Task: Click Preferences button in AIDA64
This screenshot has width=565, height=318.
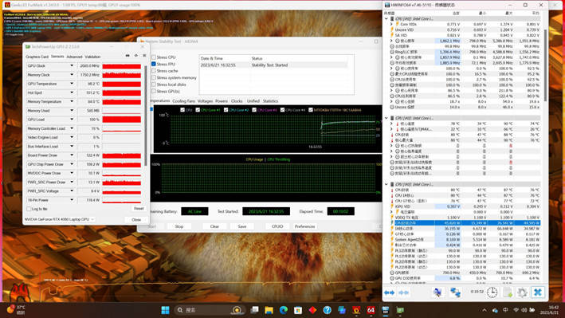Action: pos(305,226)
